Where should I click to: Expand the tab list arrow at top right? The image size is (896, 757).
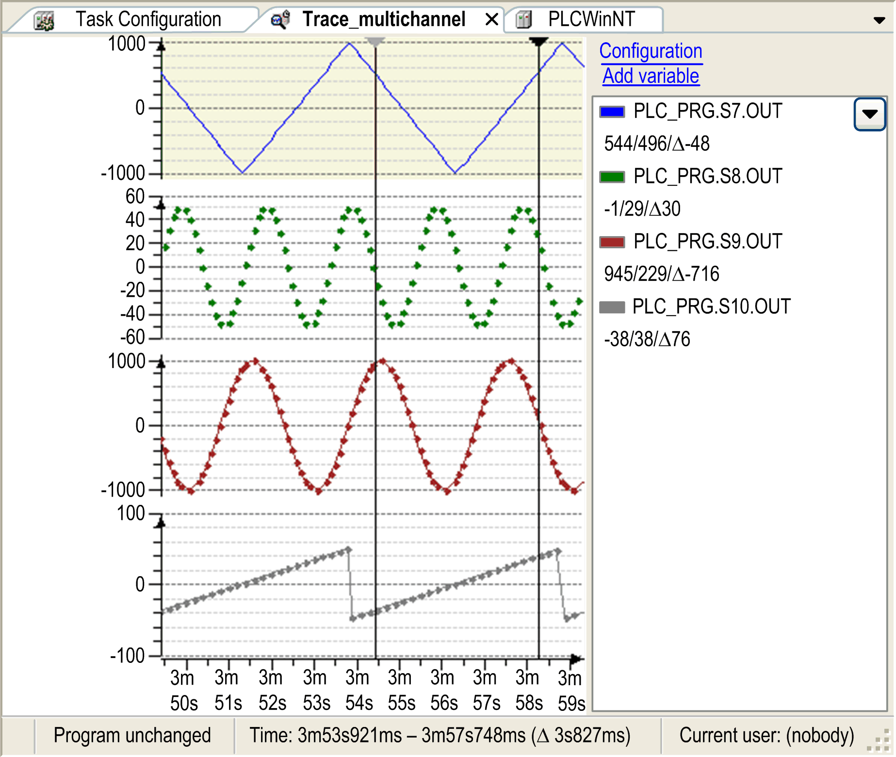pos(879,20)
